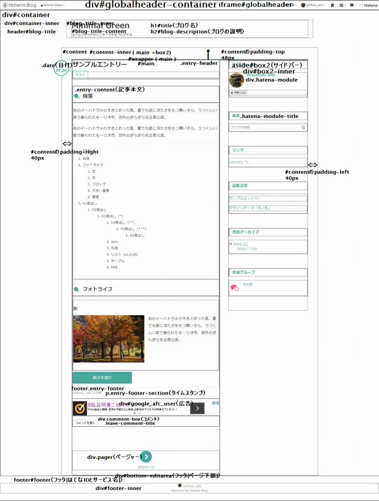Click the ad's dark arrow button

[x=197, y=408]
